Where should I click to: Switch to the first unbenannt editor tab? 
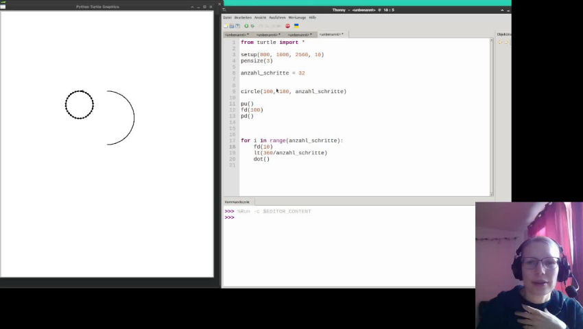click(237, 34)
